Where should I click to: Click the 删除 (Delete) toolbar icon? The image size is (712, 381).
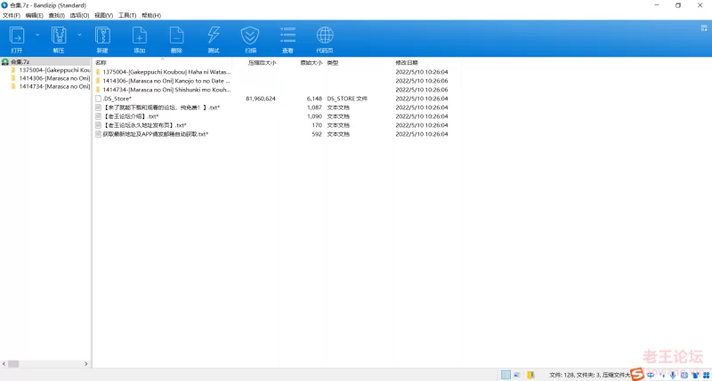[x=176, y=36]
